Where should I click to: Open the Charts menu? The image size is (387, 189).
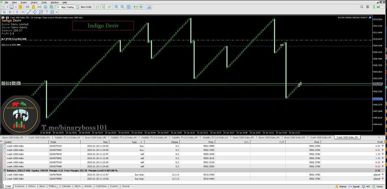pos(34,2)
